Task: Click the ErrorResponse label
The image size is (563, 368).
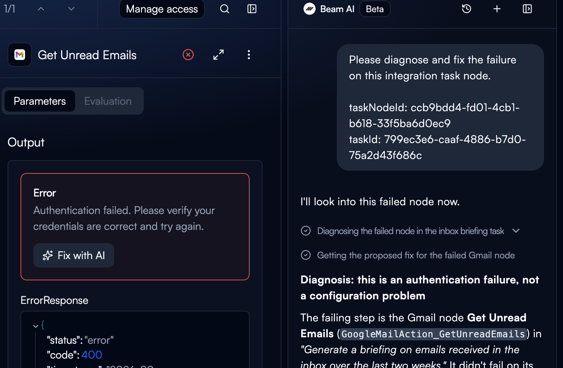Action: [54, 300]
